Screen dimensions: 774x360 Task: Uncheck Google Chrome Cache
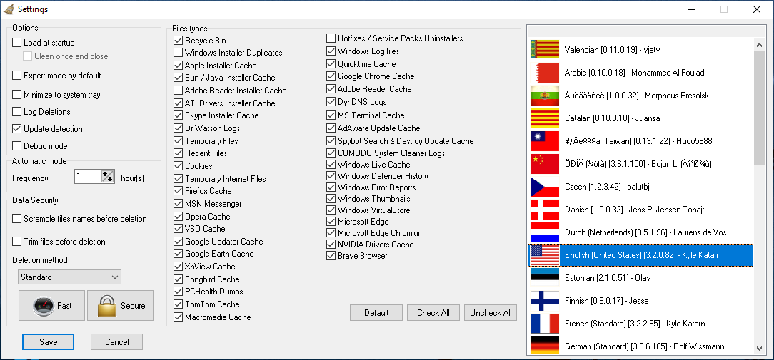331,76
